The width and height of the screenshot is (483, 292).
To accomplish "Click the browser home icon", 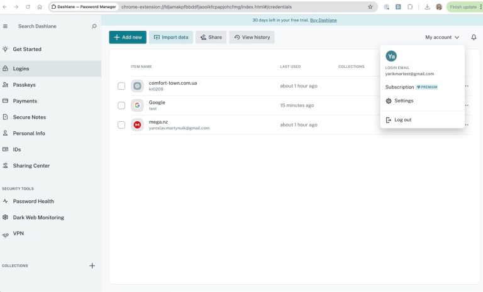I will tap(40, 7).
